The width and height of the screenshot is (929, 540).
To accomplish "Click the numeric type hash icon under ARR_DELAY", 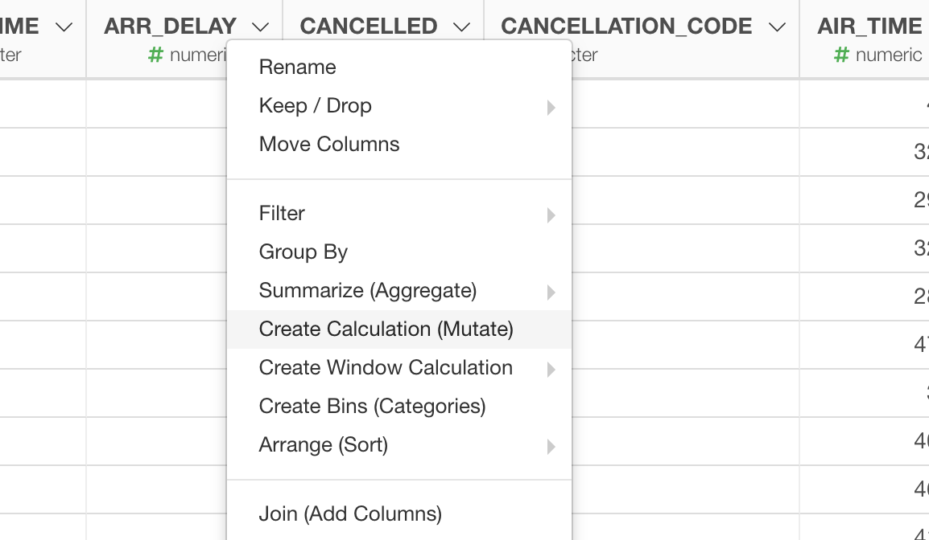I will pos(155,55).
